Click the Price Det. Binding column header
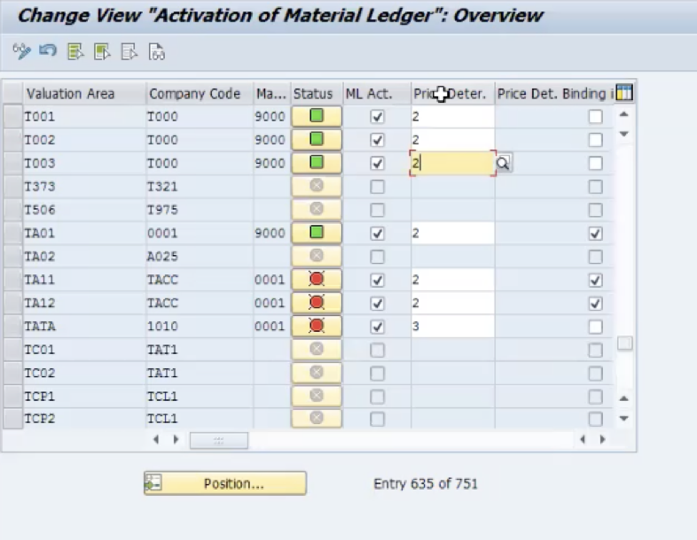This screenshot has width=697, height=540. point(555,94)
